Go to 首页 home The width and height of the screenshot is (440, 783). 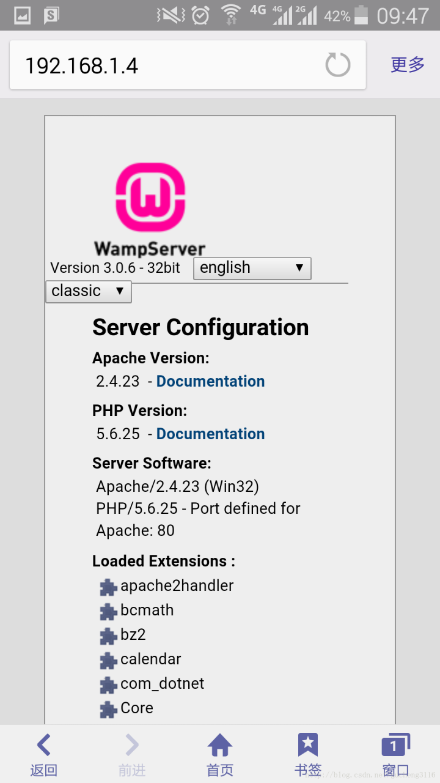(220, 755)
